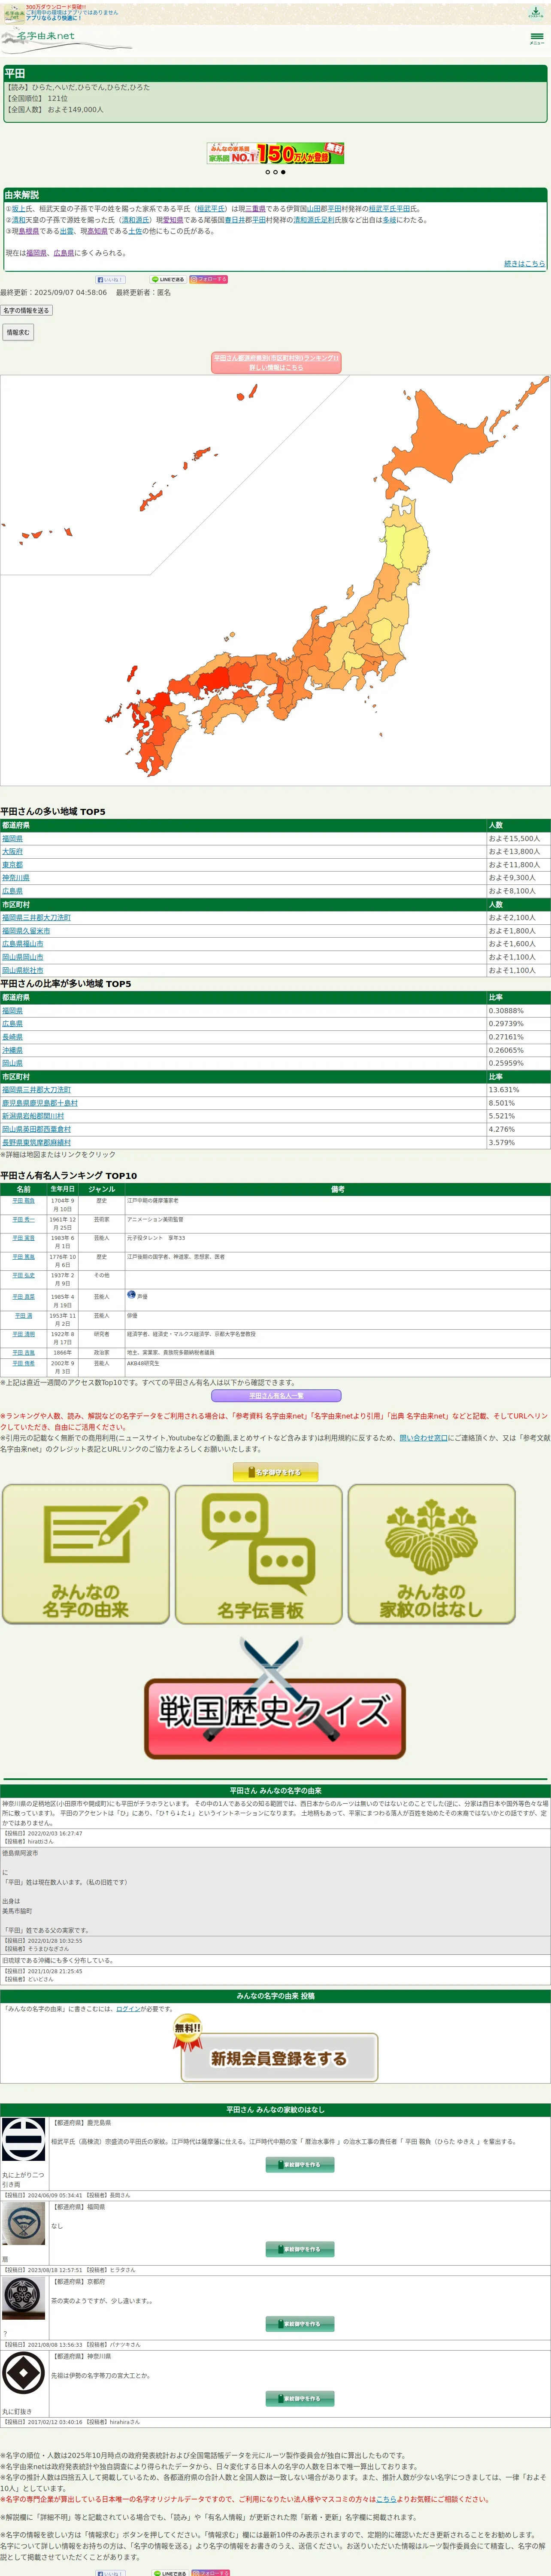Image resolution: width=551 pixels, height=2576 pixels.
Task: Open 平田 満 in the celebrity ranking
Action: (x=24, y=1316)
